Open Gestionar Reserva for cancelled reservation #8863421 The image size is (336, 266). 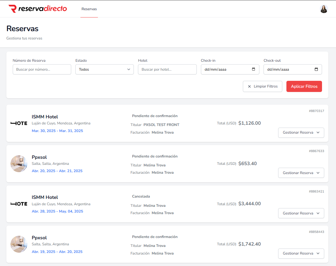[x=301, y=213]
